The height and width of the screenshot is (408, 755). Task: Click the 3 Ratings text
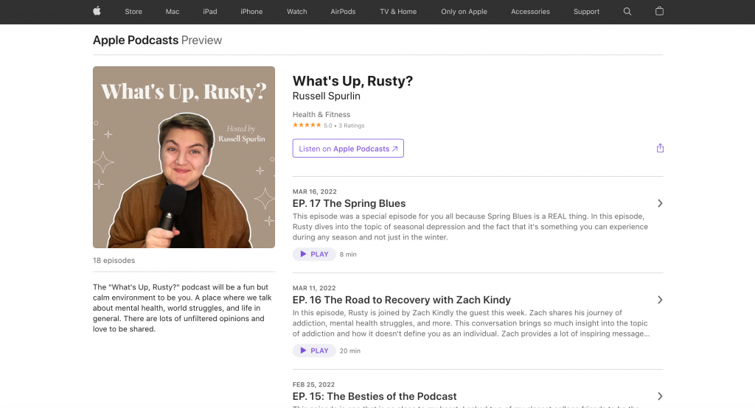(352, 126)
